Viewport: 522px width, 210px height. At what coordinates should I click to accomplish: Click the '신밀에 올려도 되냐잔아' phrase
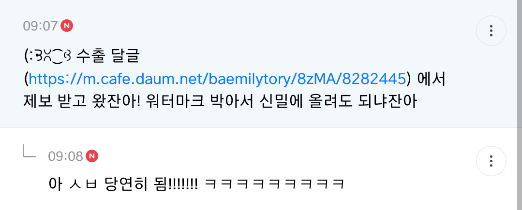pyautogui.click(x=338, y=102)
